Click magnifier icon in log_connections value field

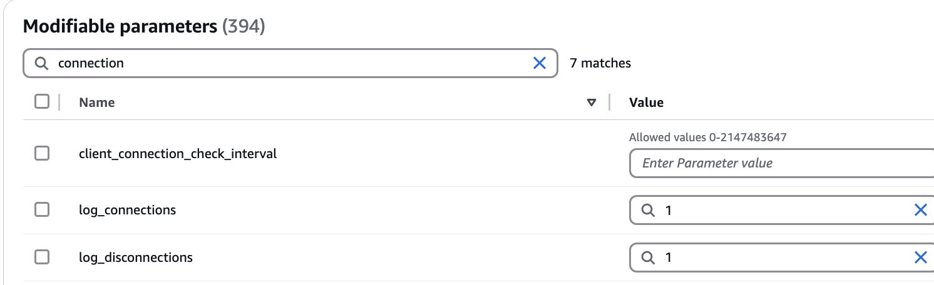pos(647,211)
